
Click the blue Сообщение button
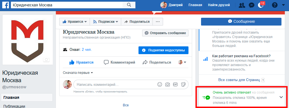click(241, 21)
